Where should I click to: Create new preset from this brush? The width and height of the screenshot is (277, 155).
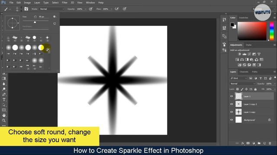pos(55,23)
